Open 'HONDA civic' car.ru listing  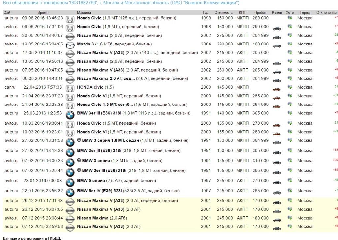tap(90, 87)
